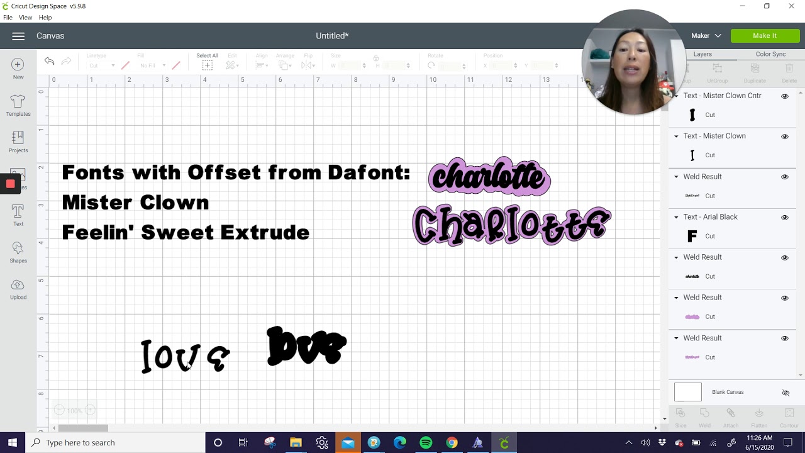Click the rotate icon in edit bar
The image size is (805, 453).
431,65
